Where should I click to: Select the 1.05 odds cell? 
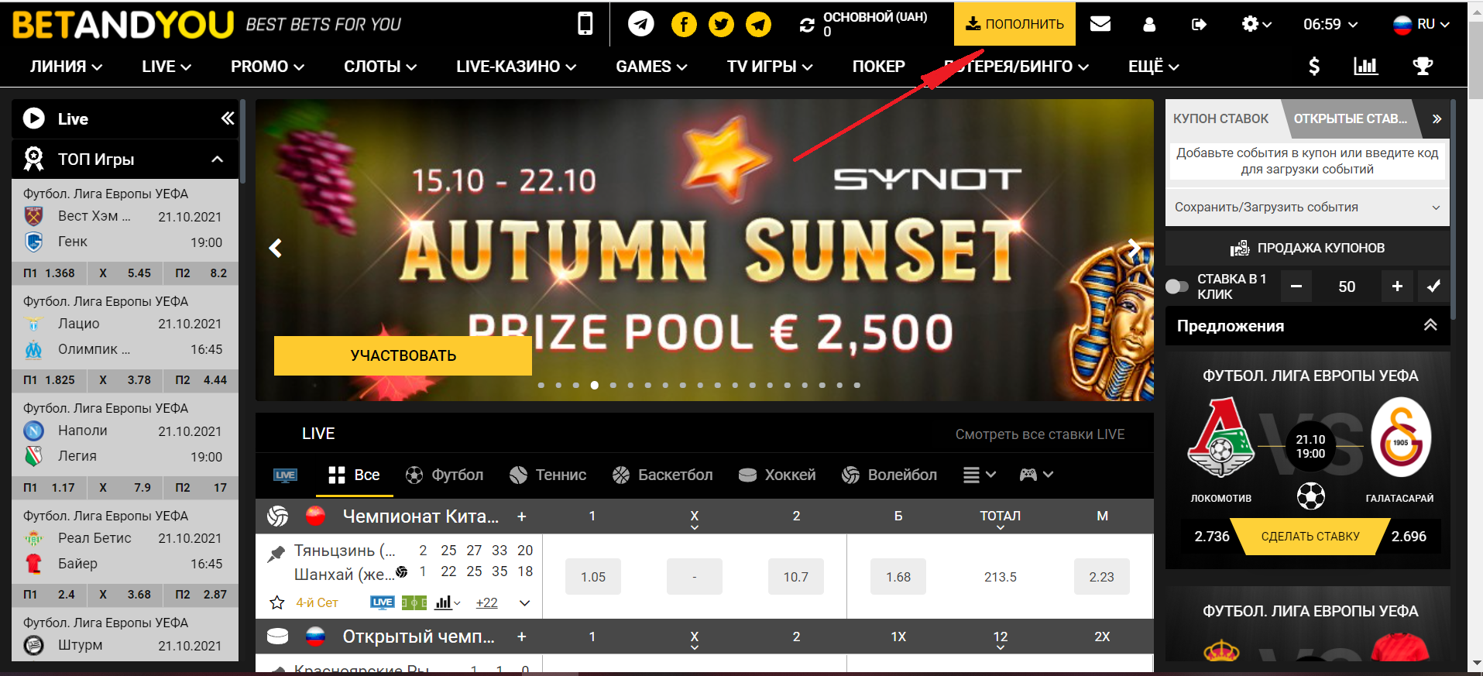coord(593,577)
